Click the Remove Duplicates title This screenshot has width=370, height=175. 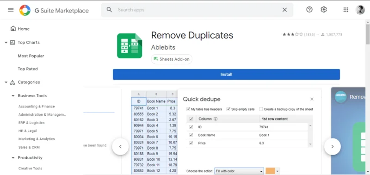192,36
